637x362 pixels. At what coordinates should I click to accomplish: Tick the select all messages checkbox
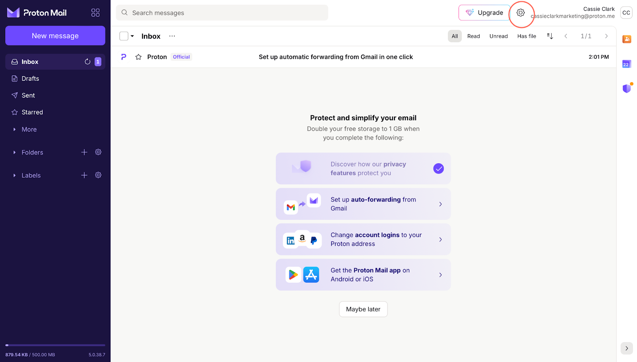click(124, 36)
